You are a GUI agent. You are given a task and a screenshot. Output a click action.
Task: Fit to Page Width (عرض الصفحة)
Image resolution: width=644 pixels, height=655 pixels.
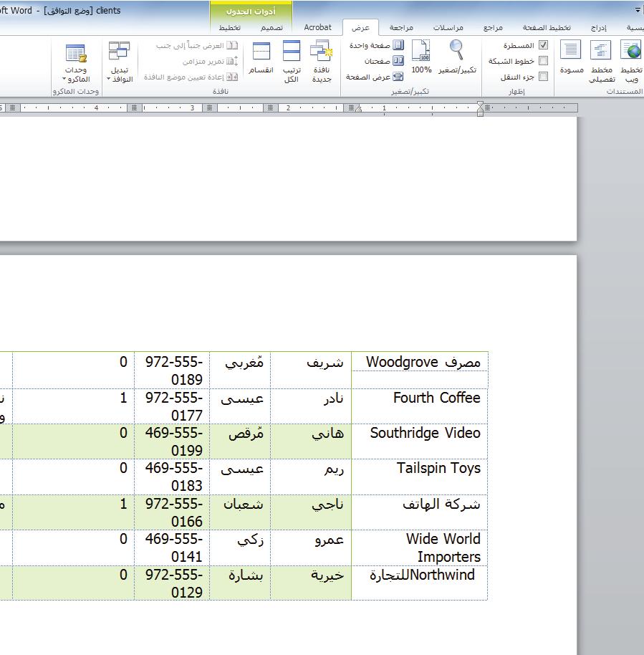[375, 77]
